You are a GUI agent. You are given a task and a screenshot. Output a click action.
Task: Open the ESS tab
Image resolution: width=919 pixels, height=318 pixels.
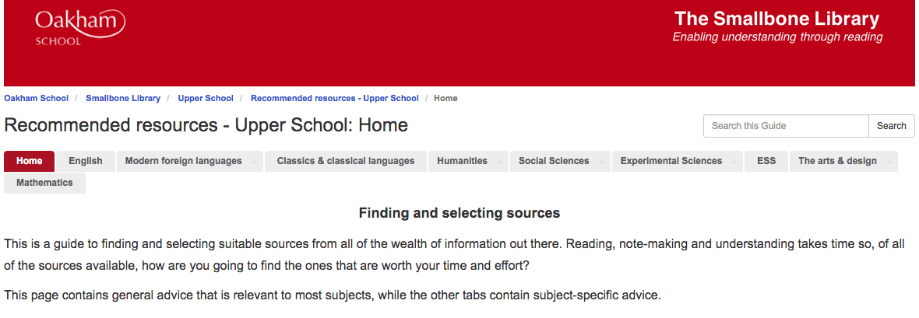[766, 161]
